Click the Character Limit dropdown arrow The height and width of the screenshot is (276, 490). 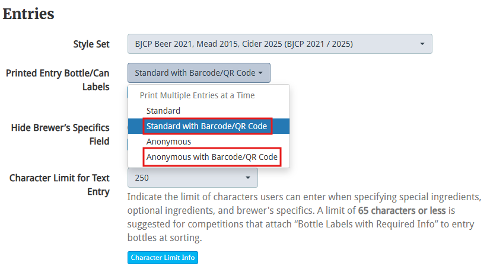(x=247, y=178)
